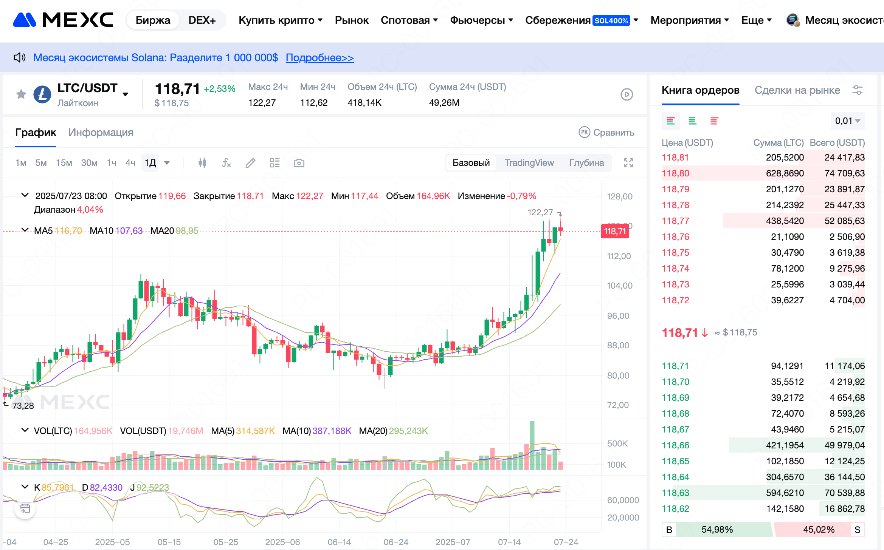Collapse the KDJ indicator panel
This screenshot has width=884, height=550.
[x=25, y=487]
